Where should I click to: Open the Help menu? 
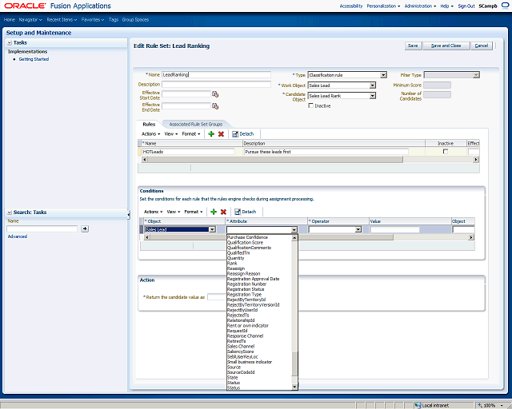(446, 6)
